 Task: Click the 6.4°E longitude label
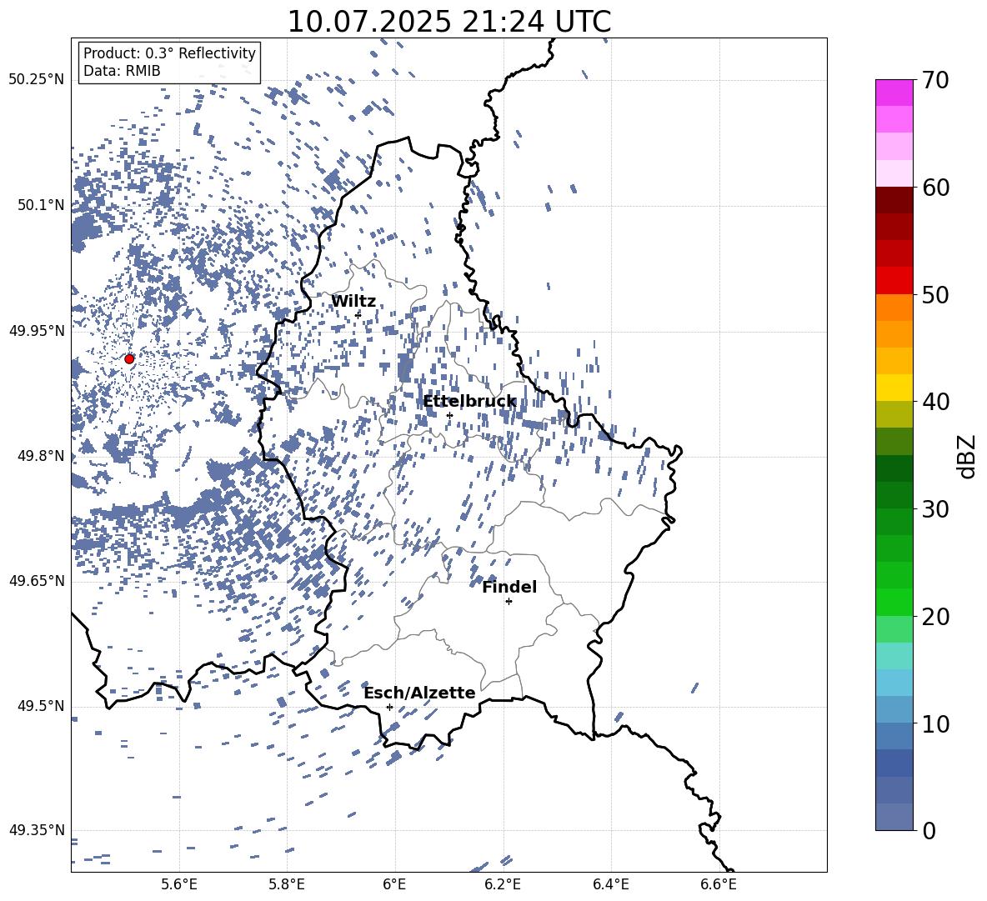point(610,884)
